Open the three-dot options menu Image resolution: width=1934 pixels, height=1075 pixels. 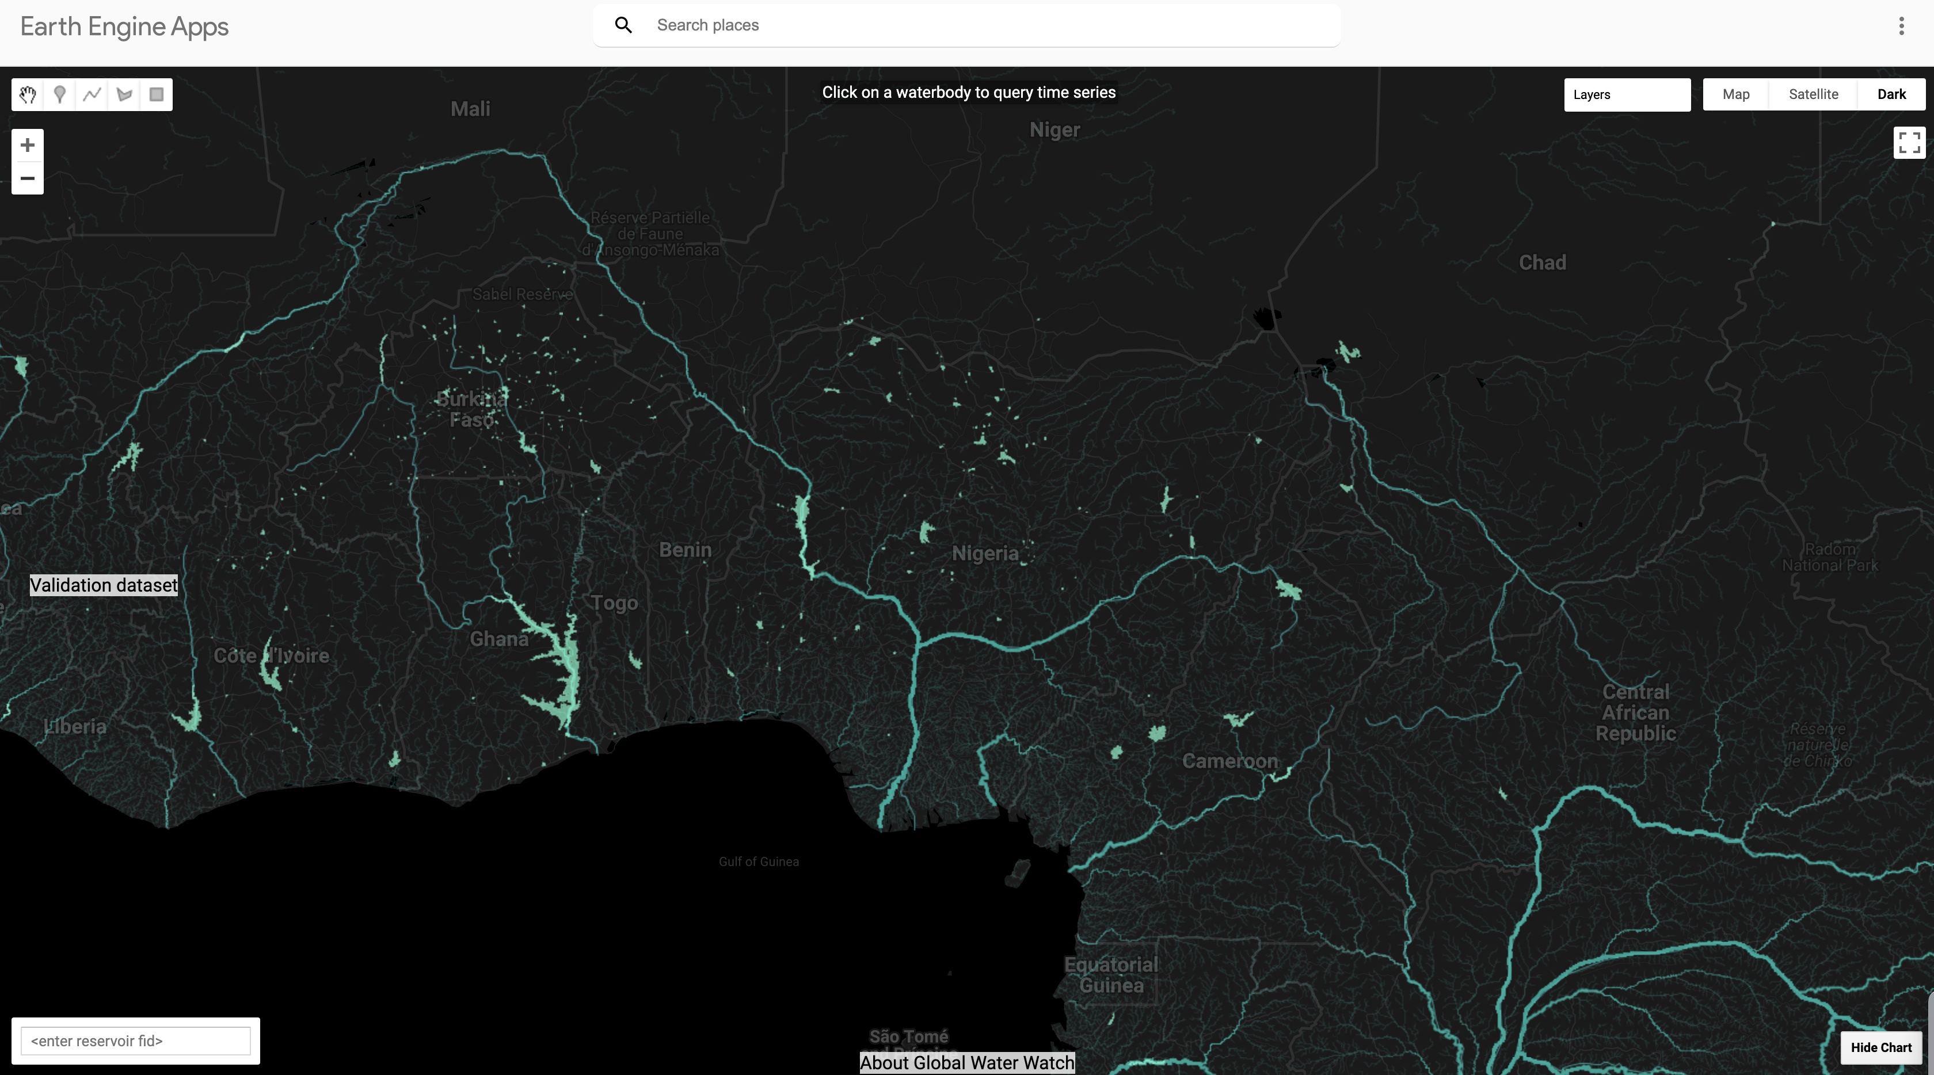pyautogui.click(x=1901, y=26)
